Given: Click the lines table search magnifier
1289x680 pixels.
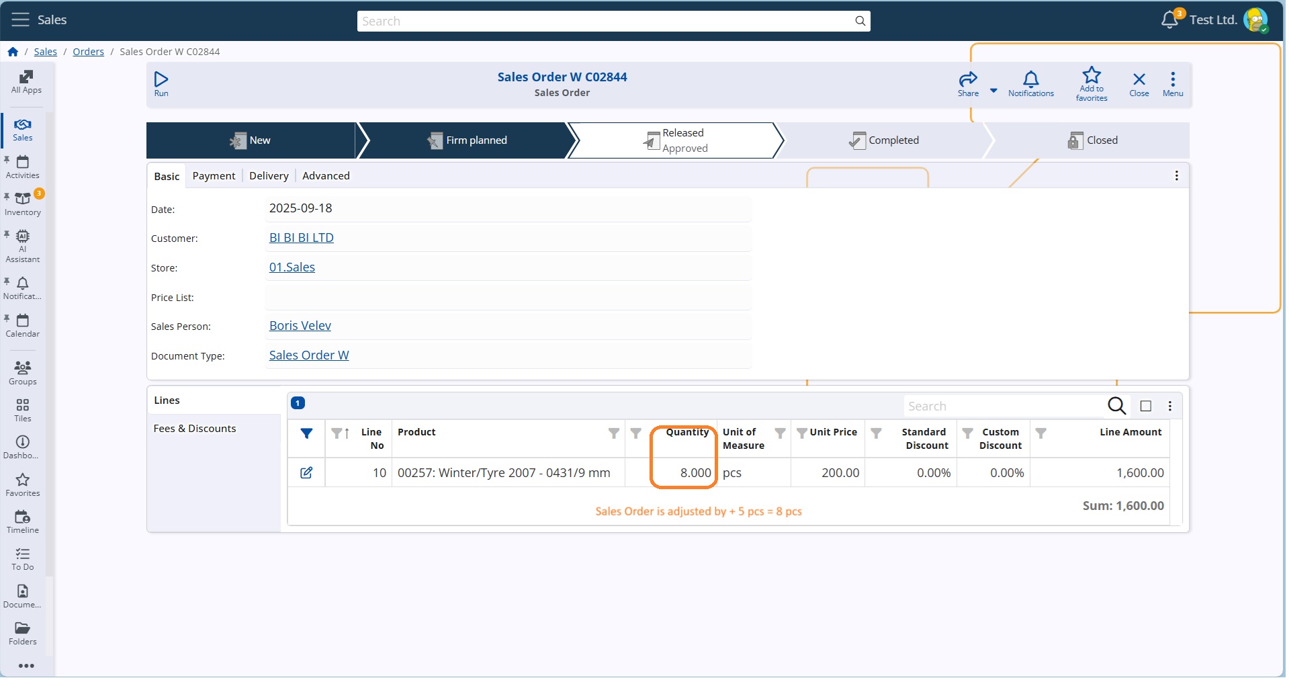Looking at the screenshot, I should tap(1116, 407).
